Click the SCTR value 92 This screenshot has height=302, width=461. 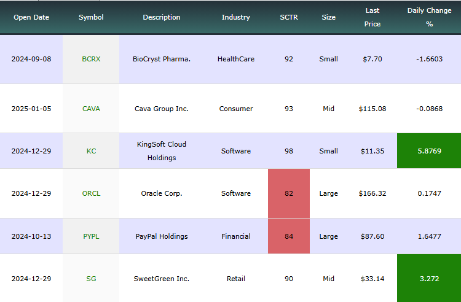[289, 59]
